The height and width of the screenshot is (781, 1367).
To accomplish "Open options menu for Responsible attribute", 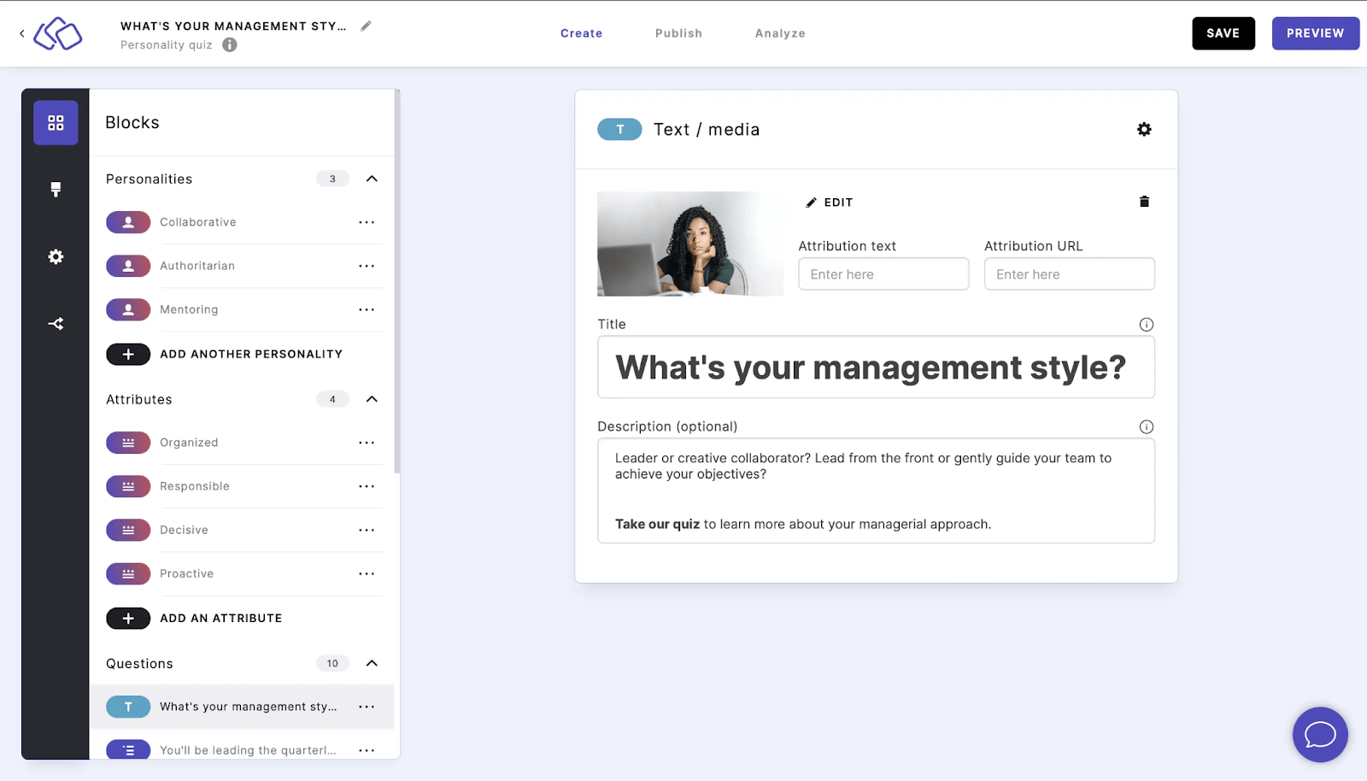I will click(367, 486).
